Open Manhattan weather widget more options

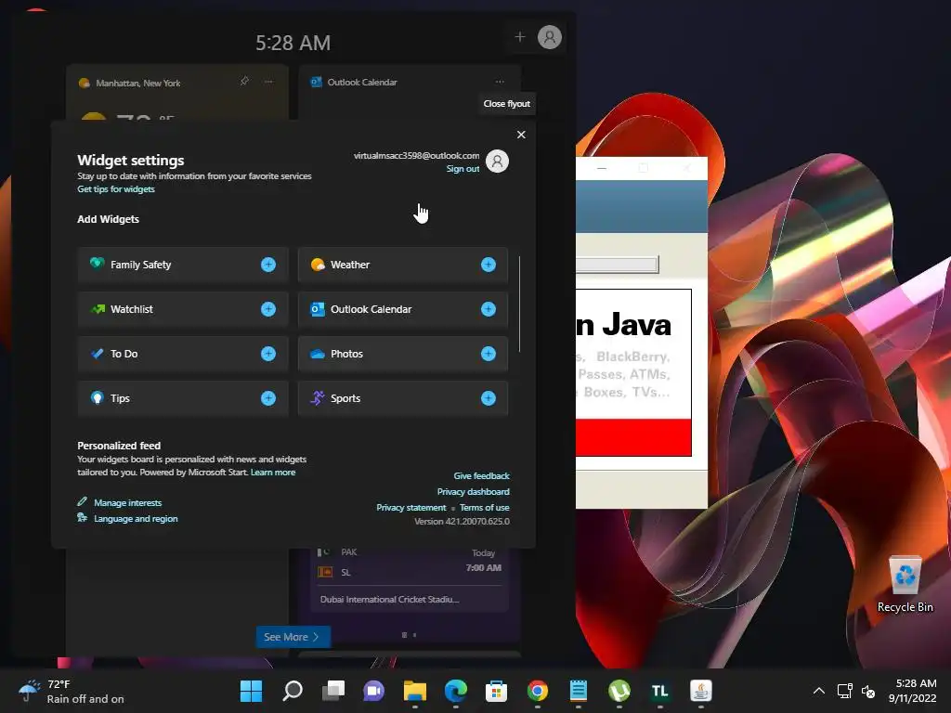point(268,82)
